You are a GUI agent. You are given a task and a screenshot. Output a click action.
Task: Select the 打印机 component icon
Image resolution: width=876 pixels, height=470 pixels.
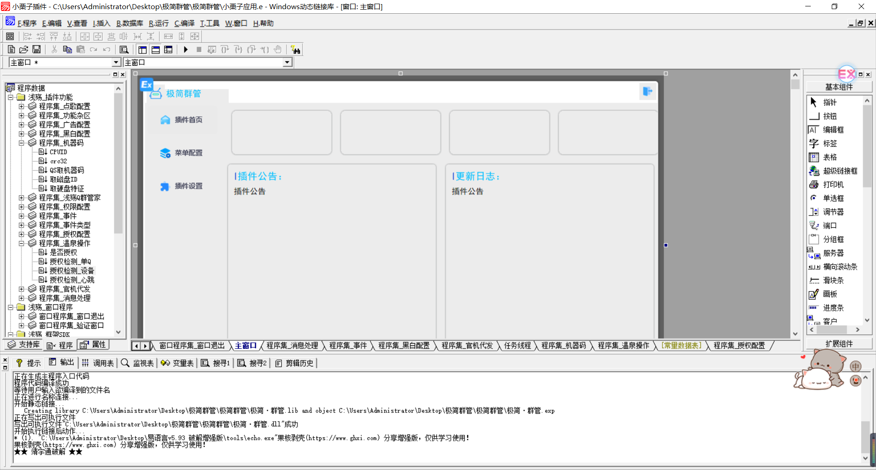833,185
